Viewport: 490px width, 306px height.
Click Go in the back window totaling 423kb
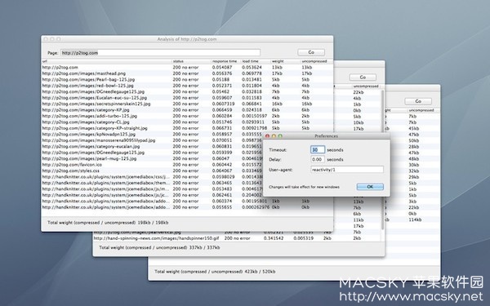point(418,101)
